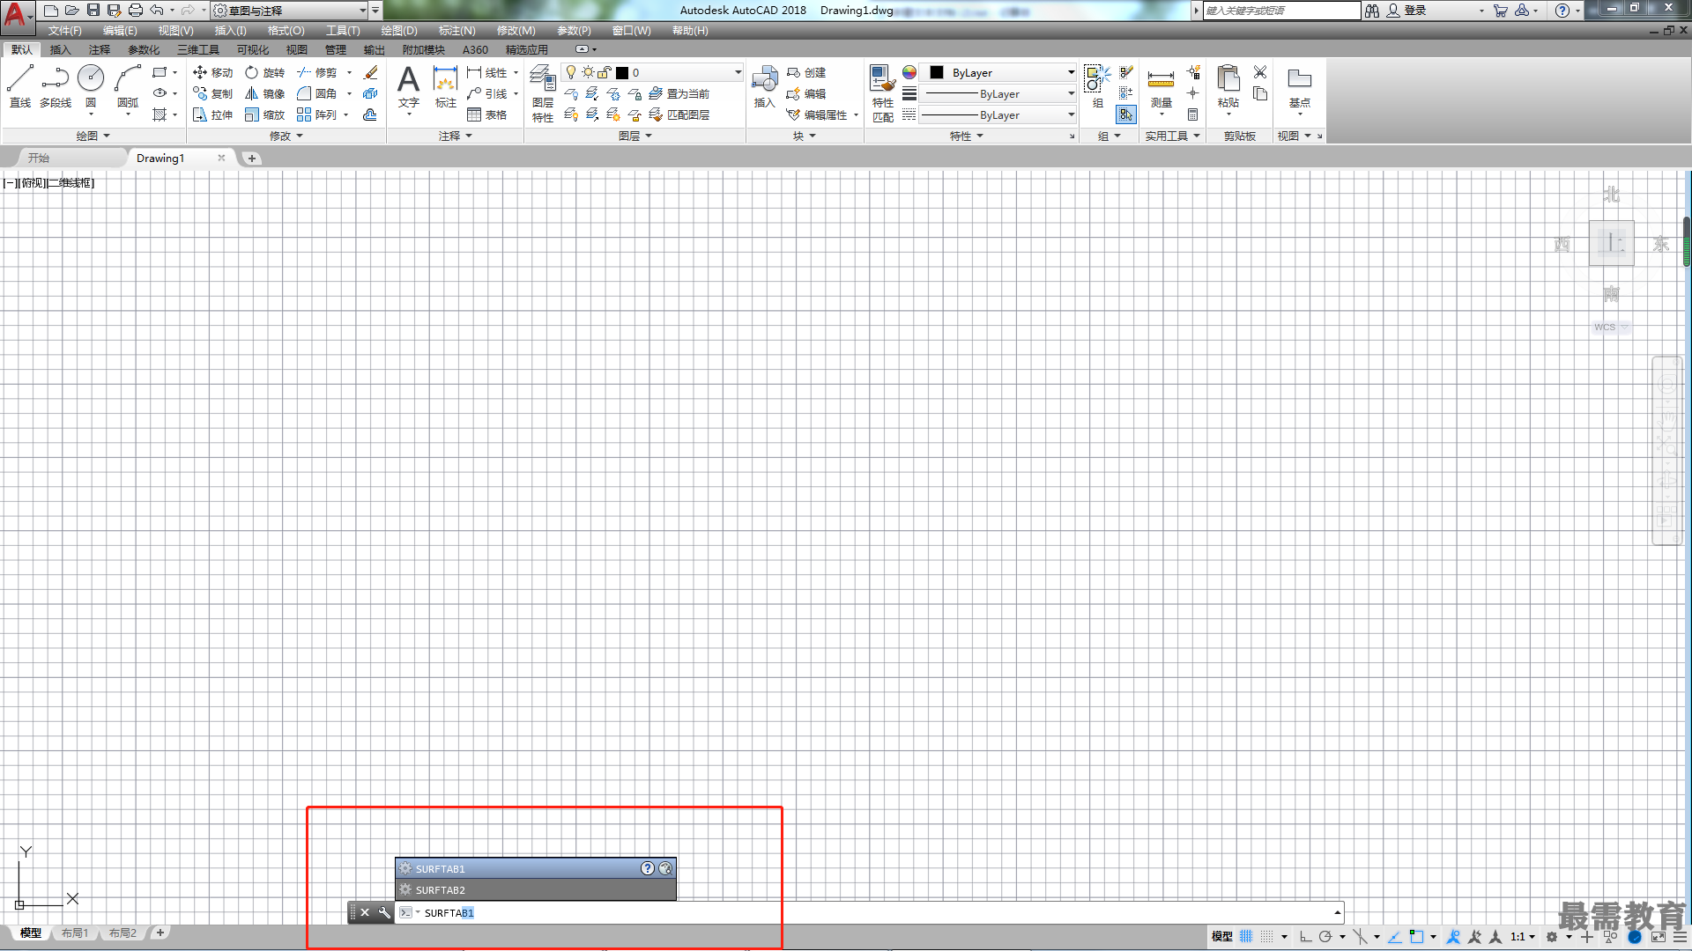This screenshot has height=951, width=1692.
Task: Expand the 注释 panel
Action: [456, 136]
